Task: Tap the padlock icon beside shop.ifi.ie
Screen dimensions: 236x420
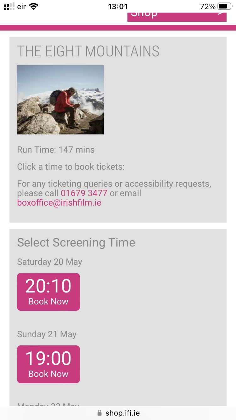Action: click(100, 413)
